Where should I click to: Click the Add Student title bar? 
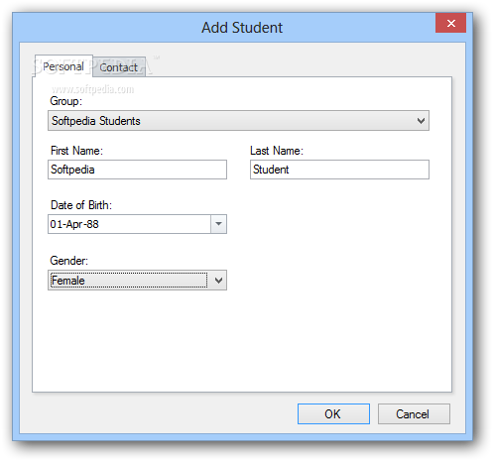tap(242, 28)
